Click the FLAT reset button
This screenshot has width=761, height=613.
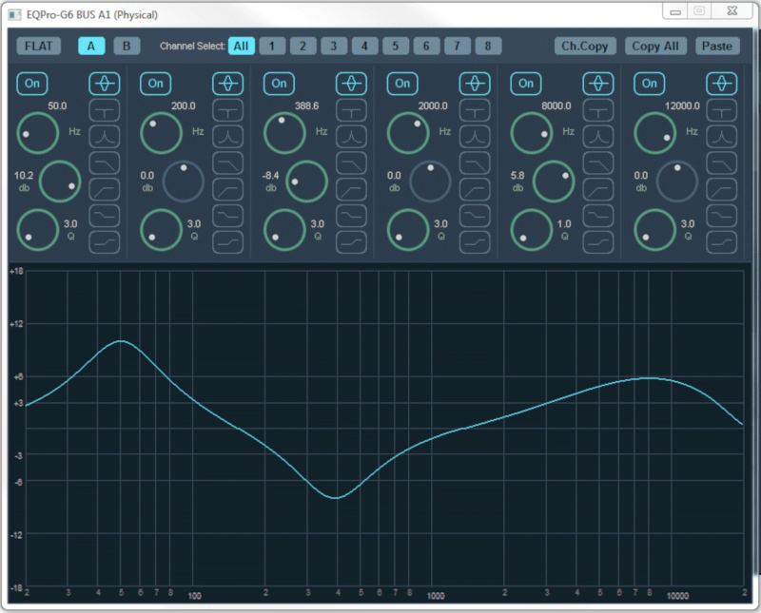(39, 46)
